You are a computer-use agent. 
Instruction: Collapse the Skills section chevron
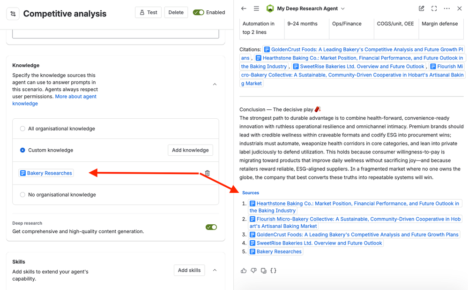215,270
